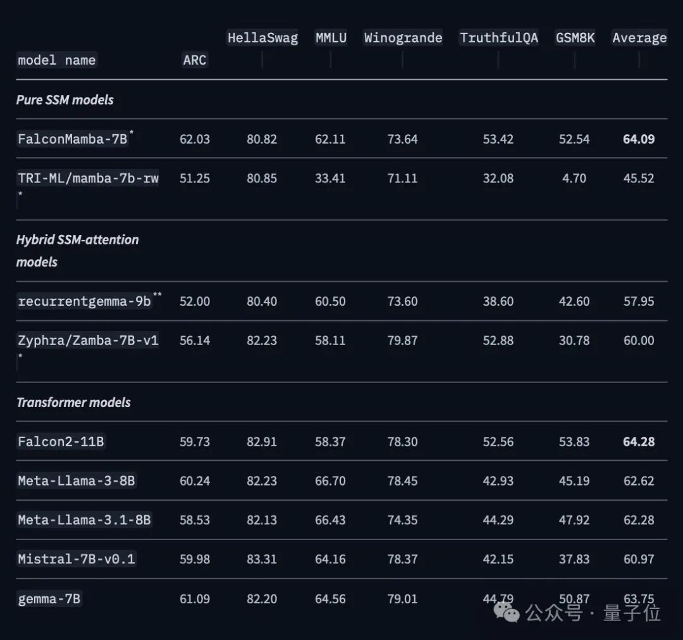Click the Meta-Llama-3-8B Winogrande score 78.45
Viewport: 683px width, 640px height.
coord(402,481)
